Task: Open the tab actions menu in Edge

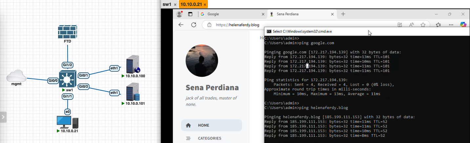Action: [x=190, y=14]
